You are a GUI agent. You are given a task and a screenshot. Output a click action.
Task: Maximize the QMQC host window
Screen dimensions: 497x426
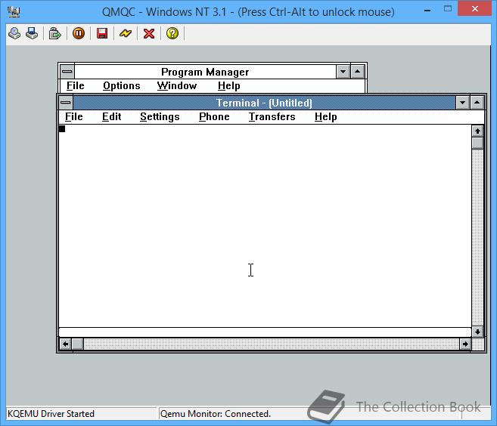448,9
